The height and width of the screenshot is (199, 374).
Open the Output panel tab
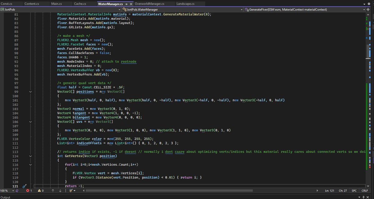(x=5, y=197)
